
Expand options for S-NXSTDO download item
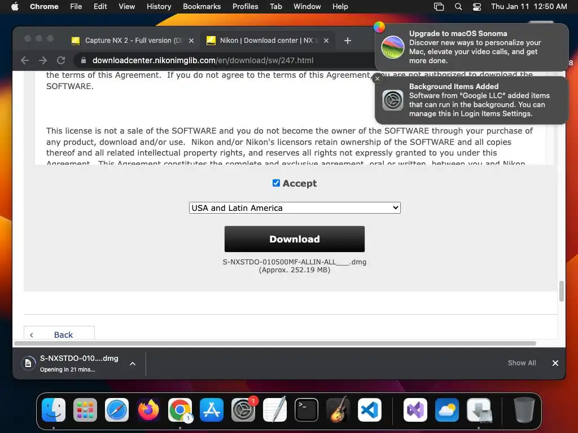click(133, 364)
